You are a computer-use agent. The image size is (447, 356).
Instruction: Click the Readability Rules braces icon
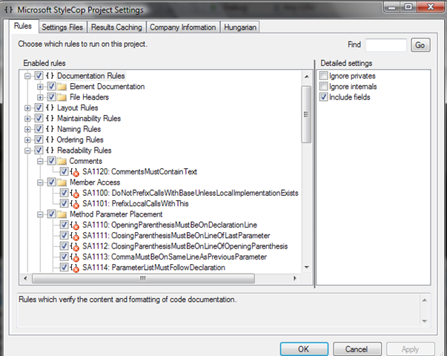point(50,151)
